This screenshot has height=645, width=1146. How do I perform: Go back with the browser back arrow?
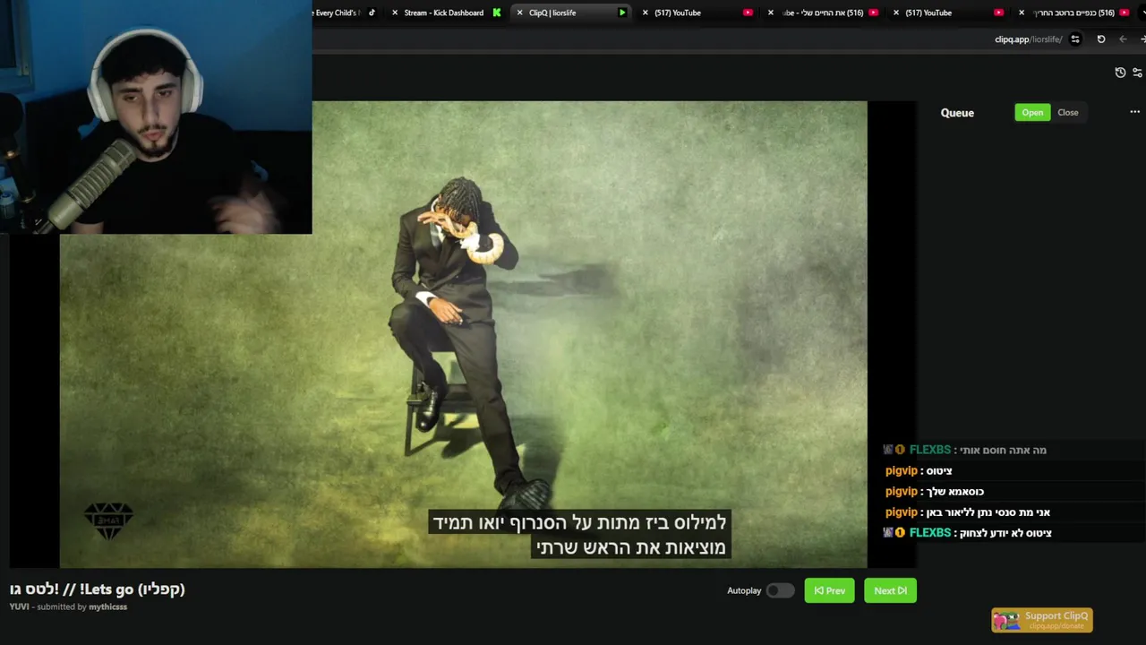point(1123,39)
